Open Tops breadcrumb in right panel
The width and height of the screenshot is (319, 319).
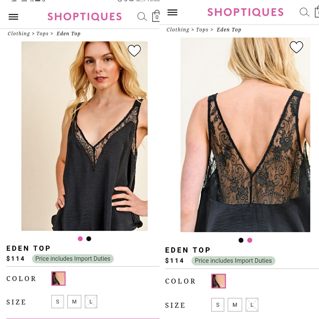[x=202, y=30]
